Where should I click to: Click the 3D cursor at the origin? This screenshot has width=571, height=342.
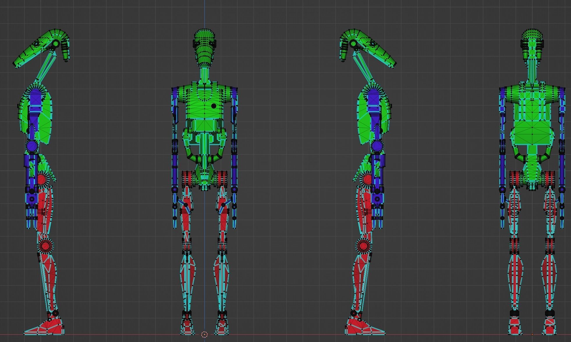click(x=204, y=335)
